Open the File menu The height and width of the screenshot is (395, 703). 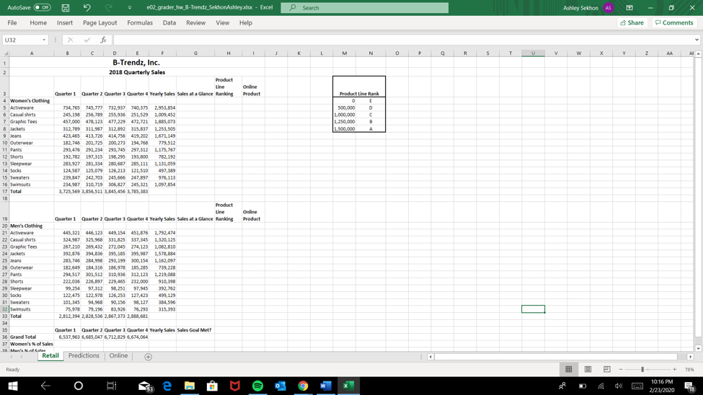coord(12,23)
